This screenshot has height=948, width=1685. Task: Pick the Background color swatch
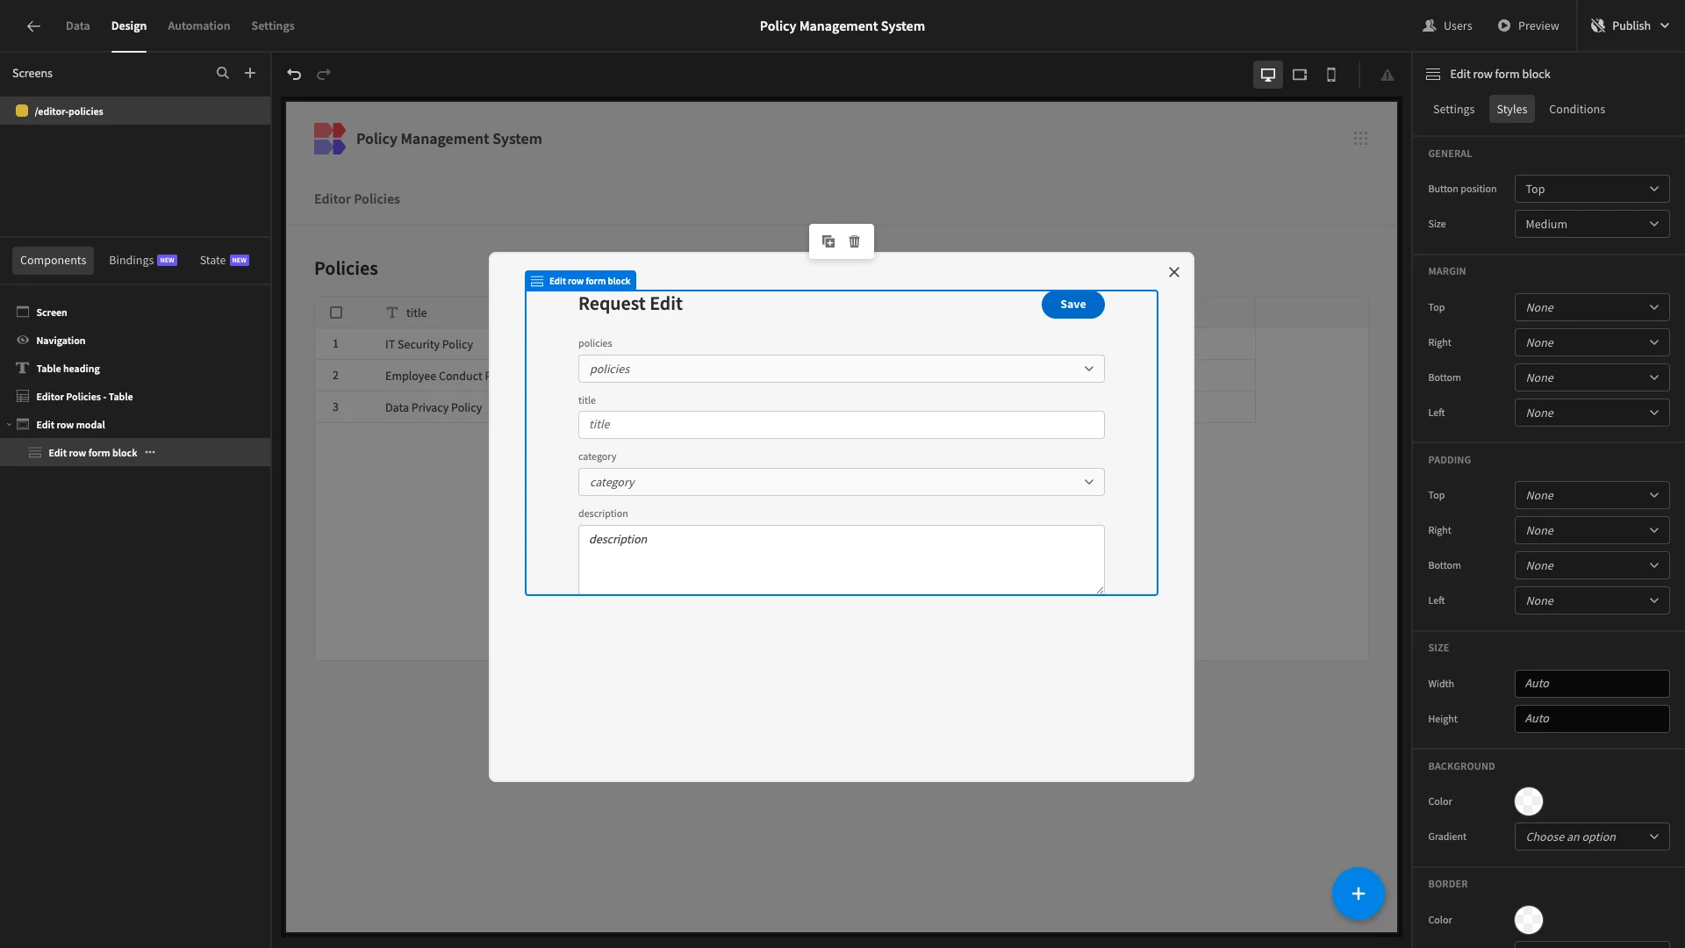[1529, 801]
